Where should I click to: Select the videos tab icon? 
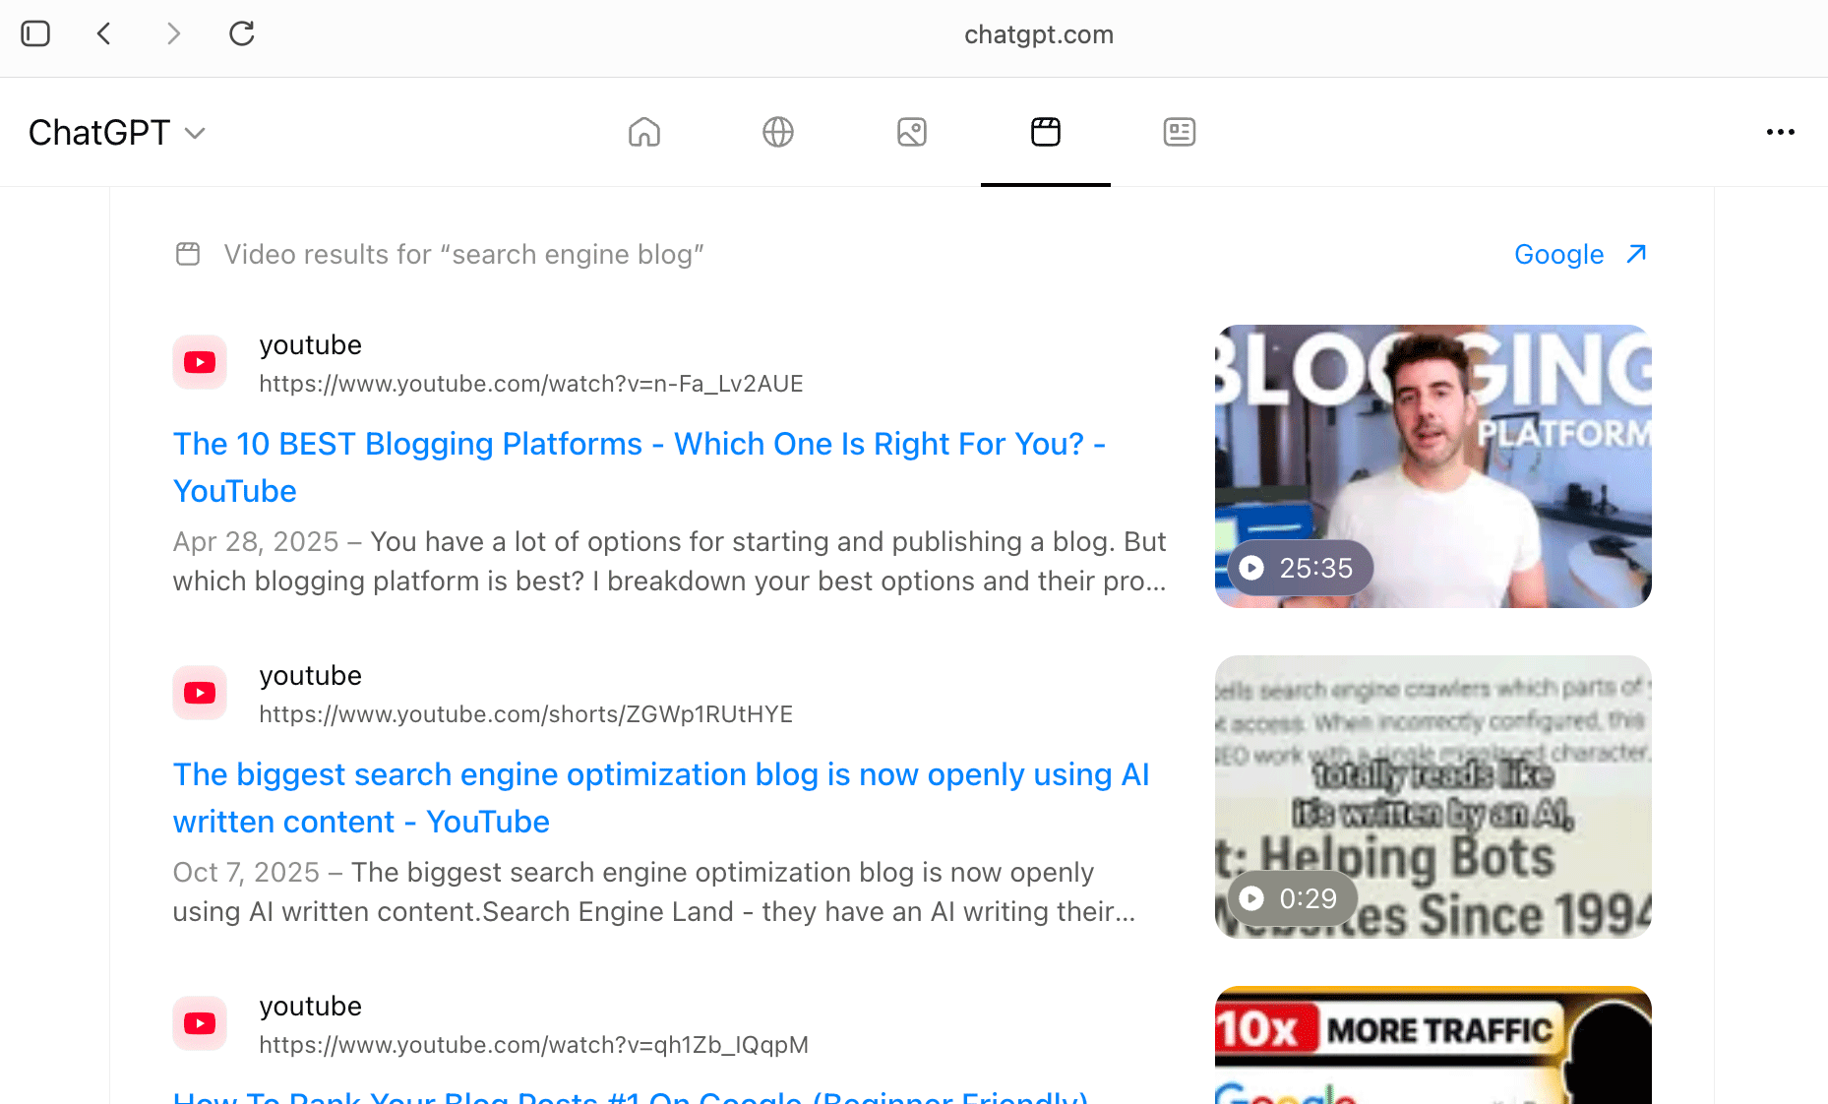pos(1045,132)
